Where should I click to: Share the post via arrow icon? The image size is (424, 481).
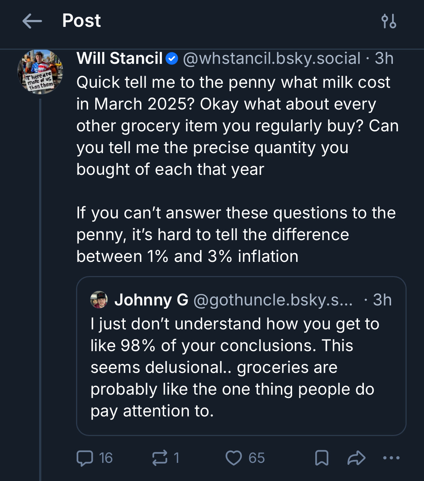click(356, 458)
